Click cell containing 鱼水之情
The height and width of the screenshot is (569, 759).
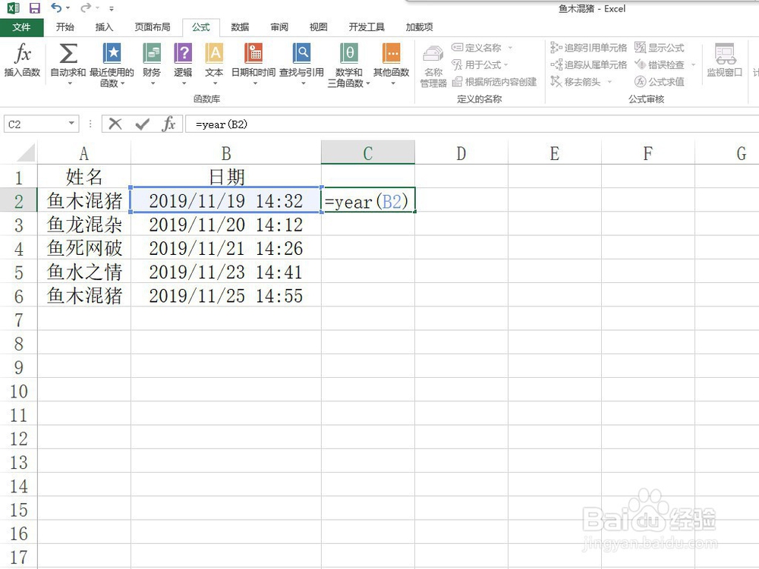[84, 272]
